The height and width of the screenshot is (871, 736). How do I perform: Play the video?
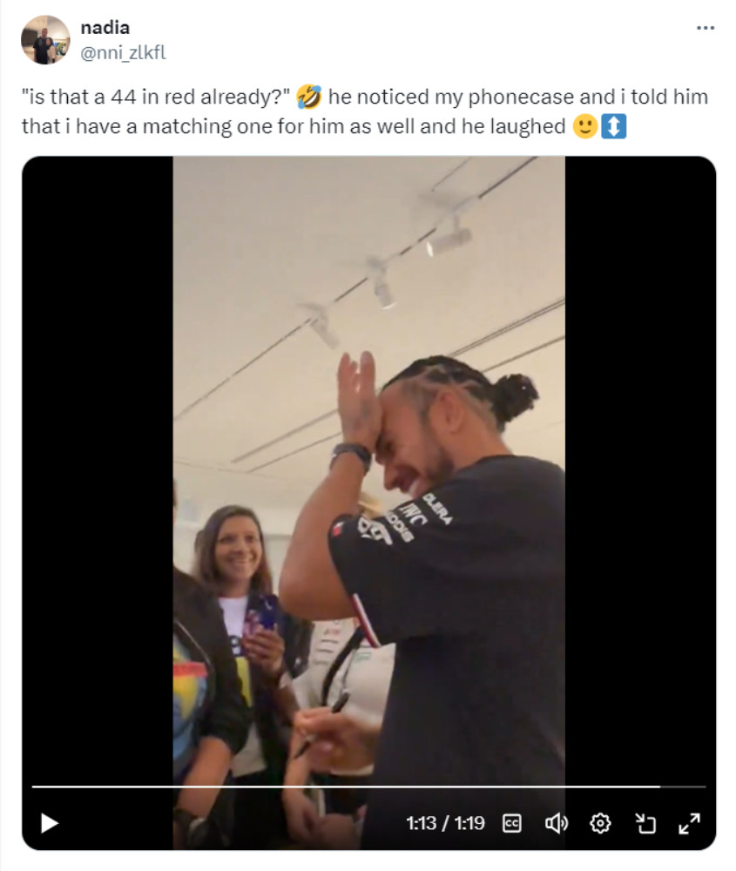click(50, 823)
